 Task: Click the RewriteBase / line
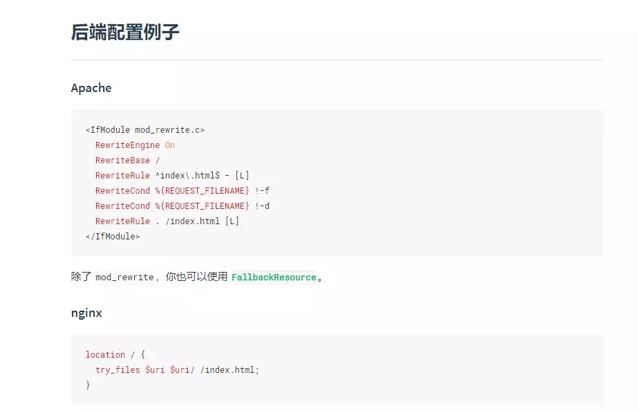(127, 161)
